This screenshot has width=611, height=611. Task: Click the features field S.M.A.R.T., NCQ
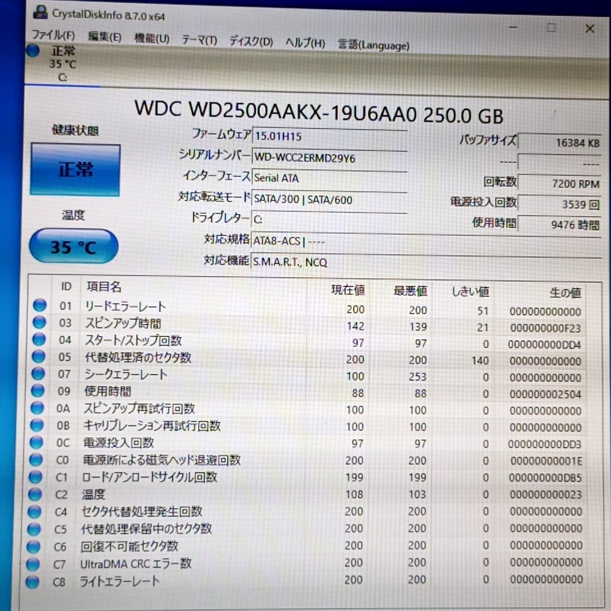point(426,263)
